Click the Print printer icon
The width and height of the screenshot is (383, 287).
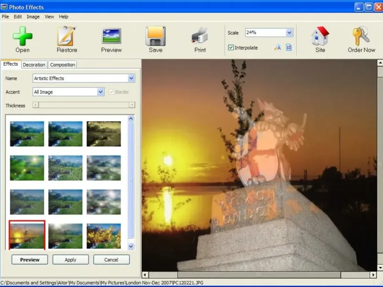pos(200,36)
